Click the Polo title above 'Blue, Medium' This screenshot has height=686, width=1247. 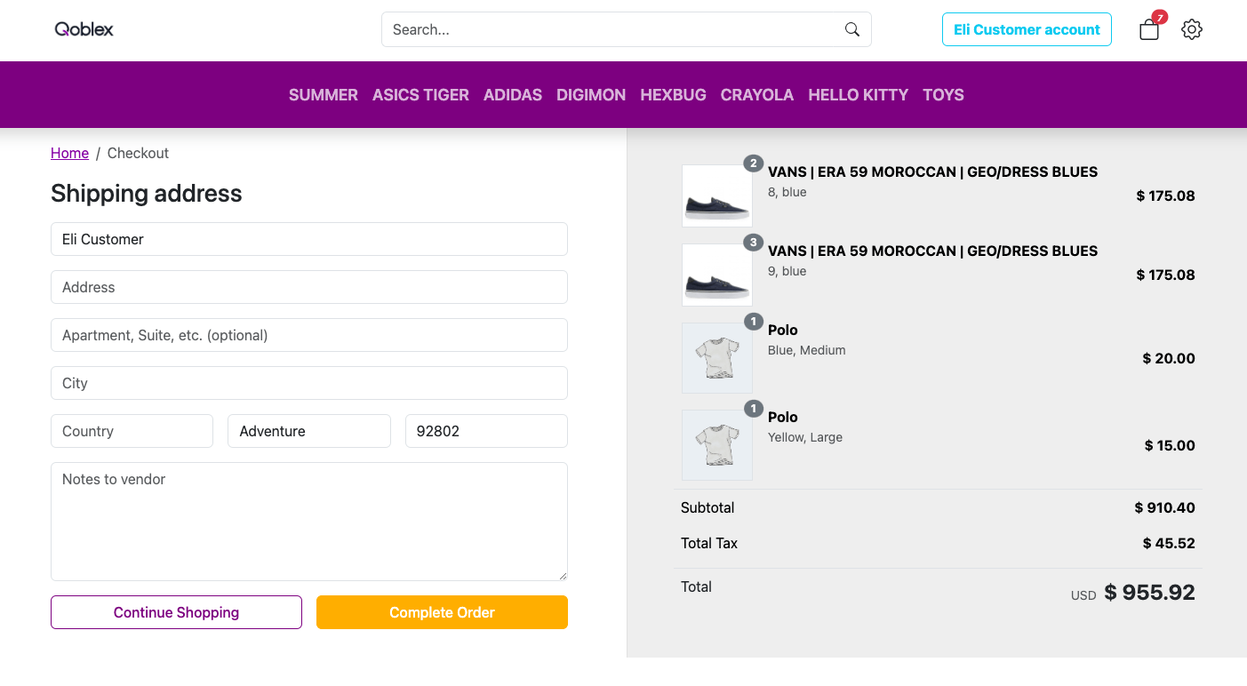783,330
